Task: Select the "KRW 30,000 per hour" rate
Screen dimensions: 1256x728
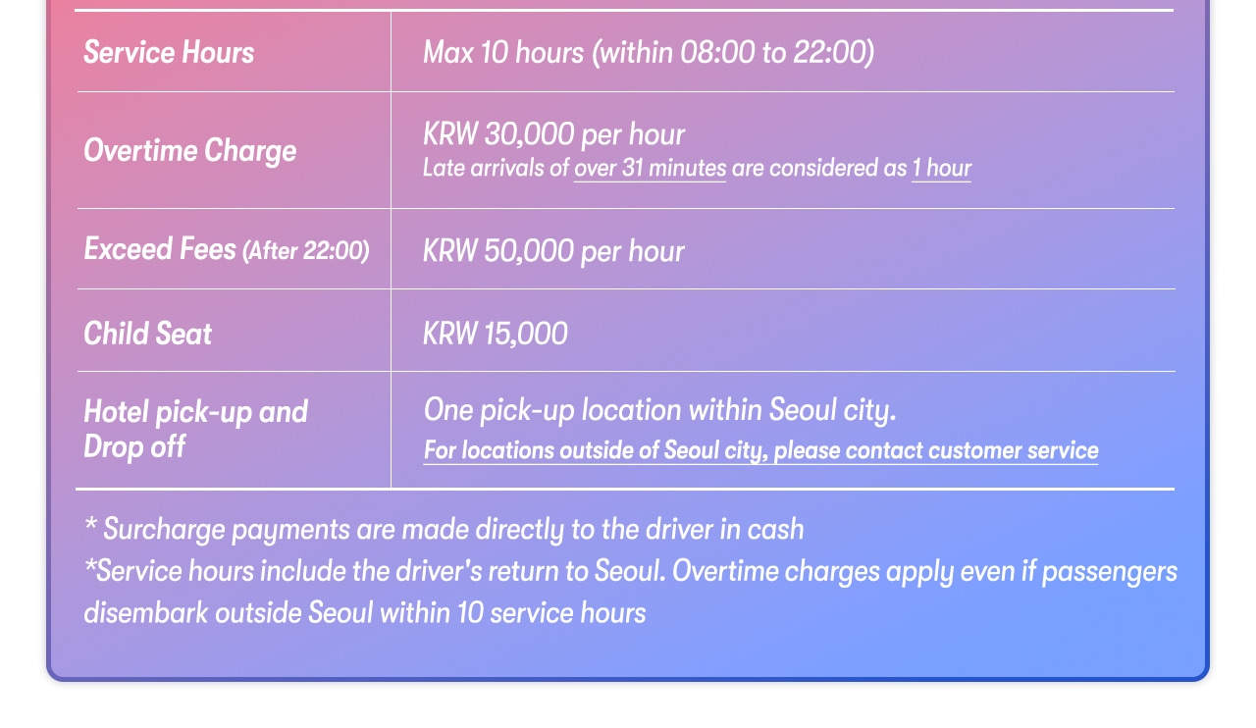Action: point(553,133)
